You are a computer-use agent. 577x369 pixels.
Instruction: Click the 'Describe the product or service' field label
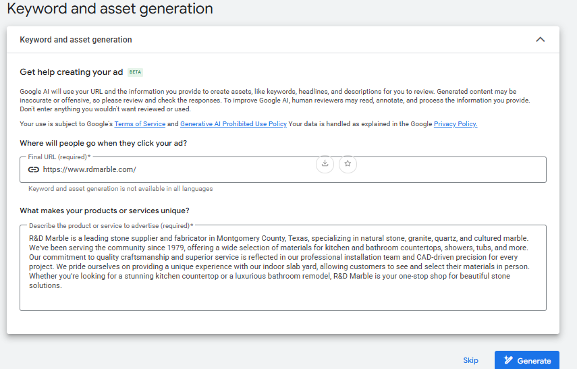click(111, 225)
